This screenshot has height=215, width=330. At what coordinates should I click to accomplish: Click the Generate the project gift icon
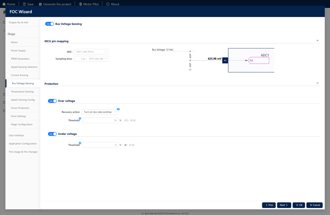coord(40,4)
